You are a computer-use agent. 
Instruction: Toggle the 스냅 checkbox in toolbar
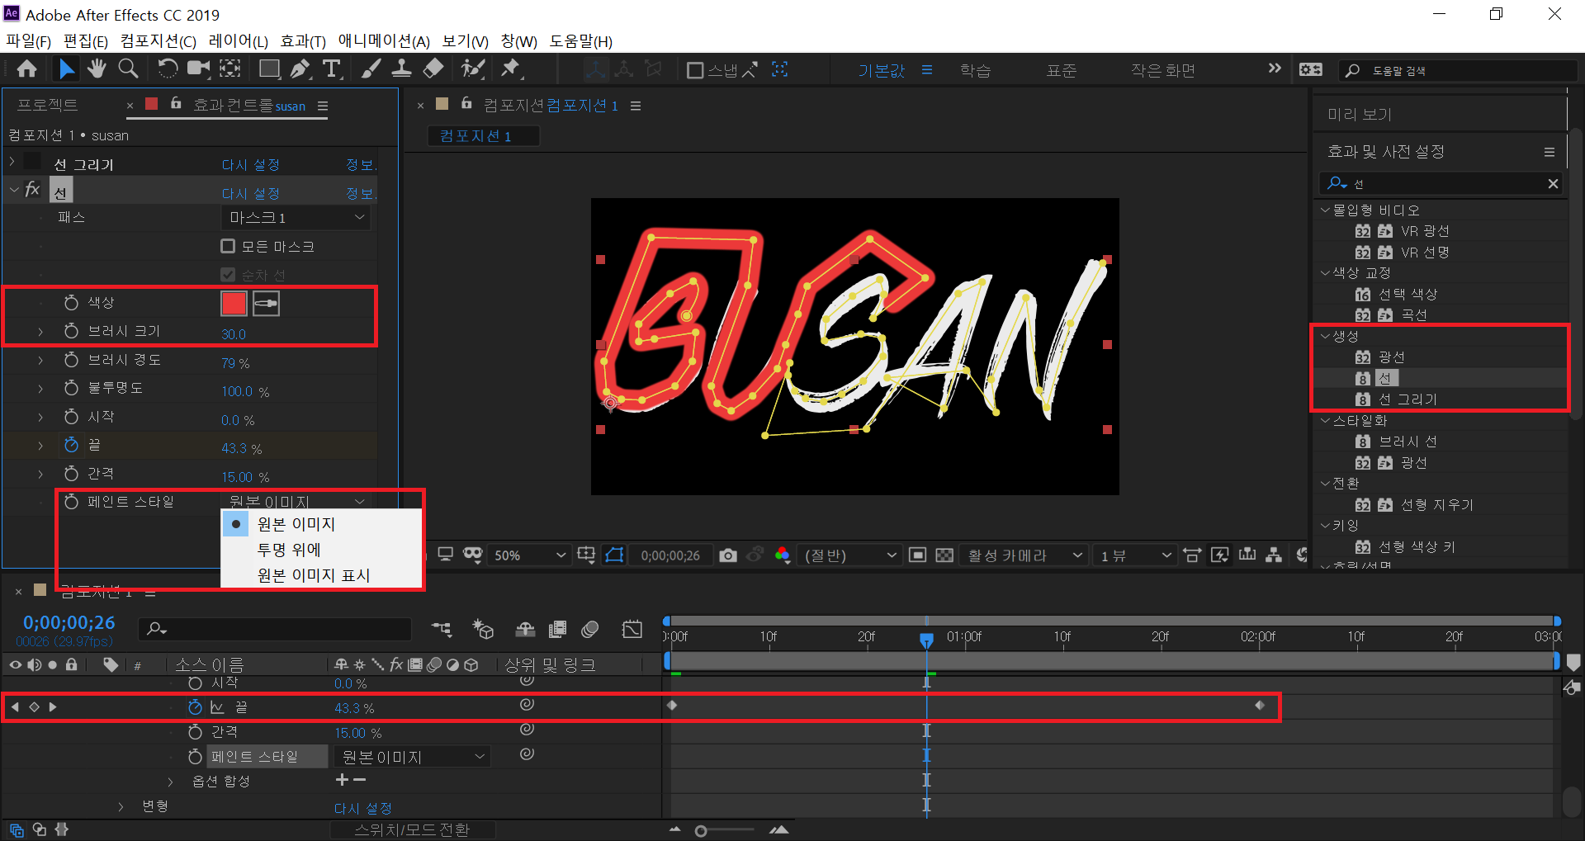(x=695, y=70)
